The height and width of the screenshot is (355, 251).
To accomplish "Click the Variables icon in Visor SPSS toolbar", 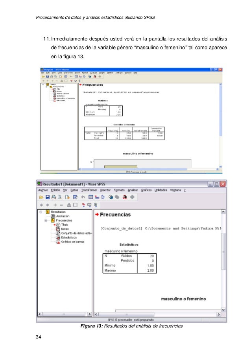I will (x=103, y=197).
